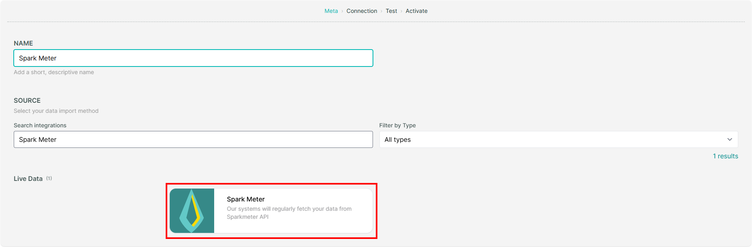This screenshot has width=752, height=247.
Task: Click the NAME section label
Action: click(x=23, y=43)
